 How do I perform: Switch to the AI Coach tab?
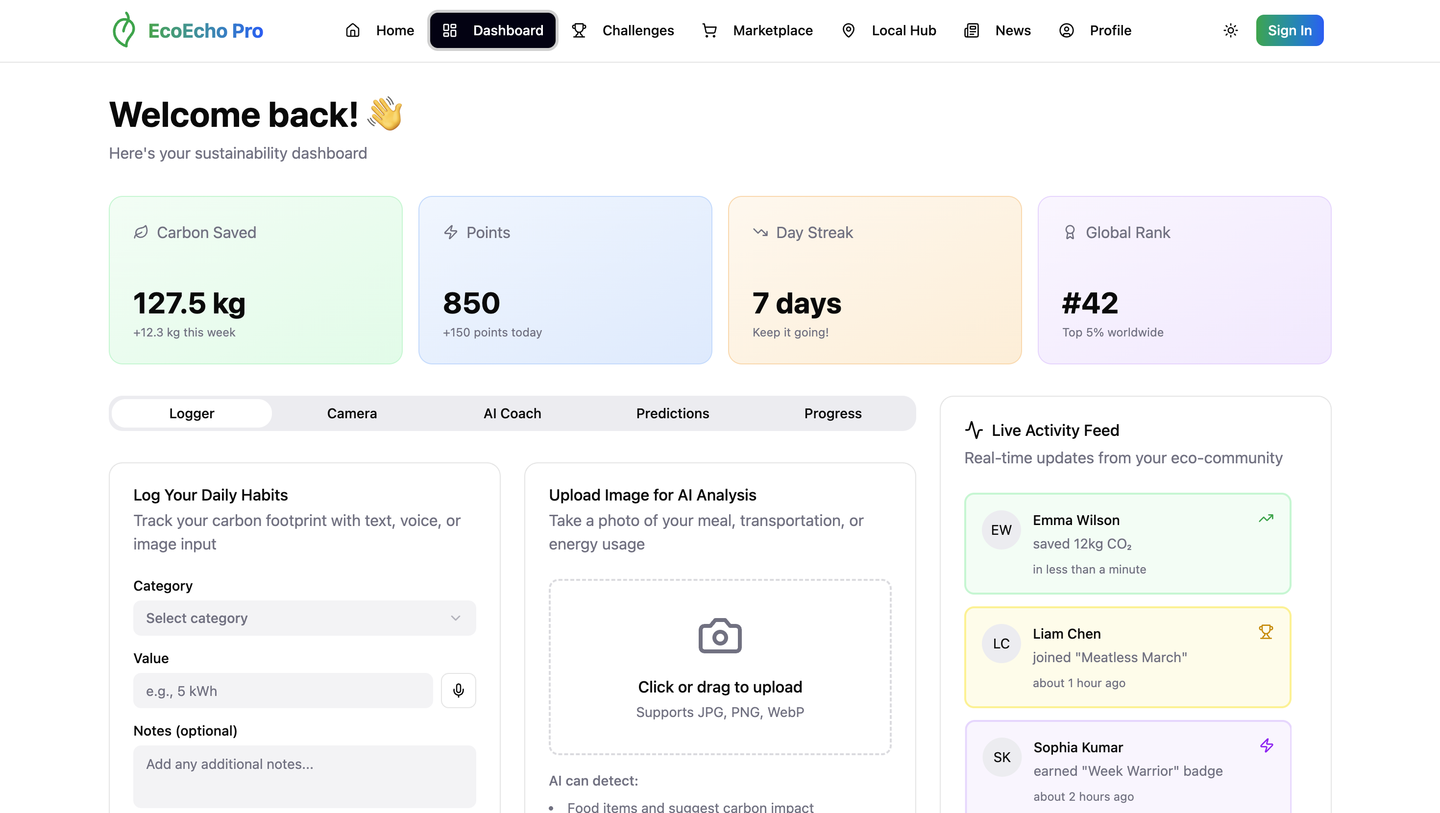click(512, 413)
